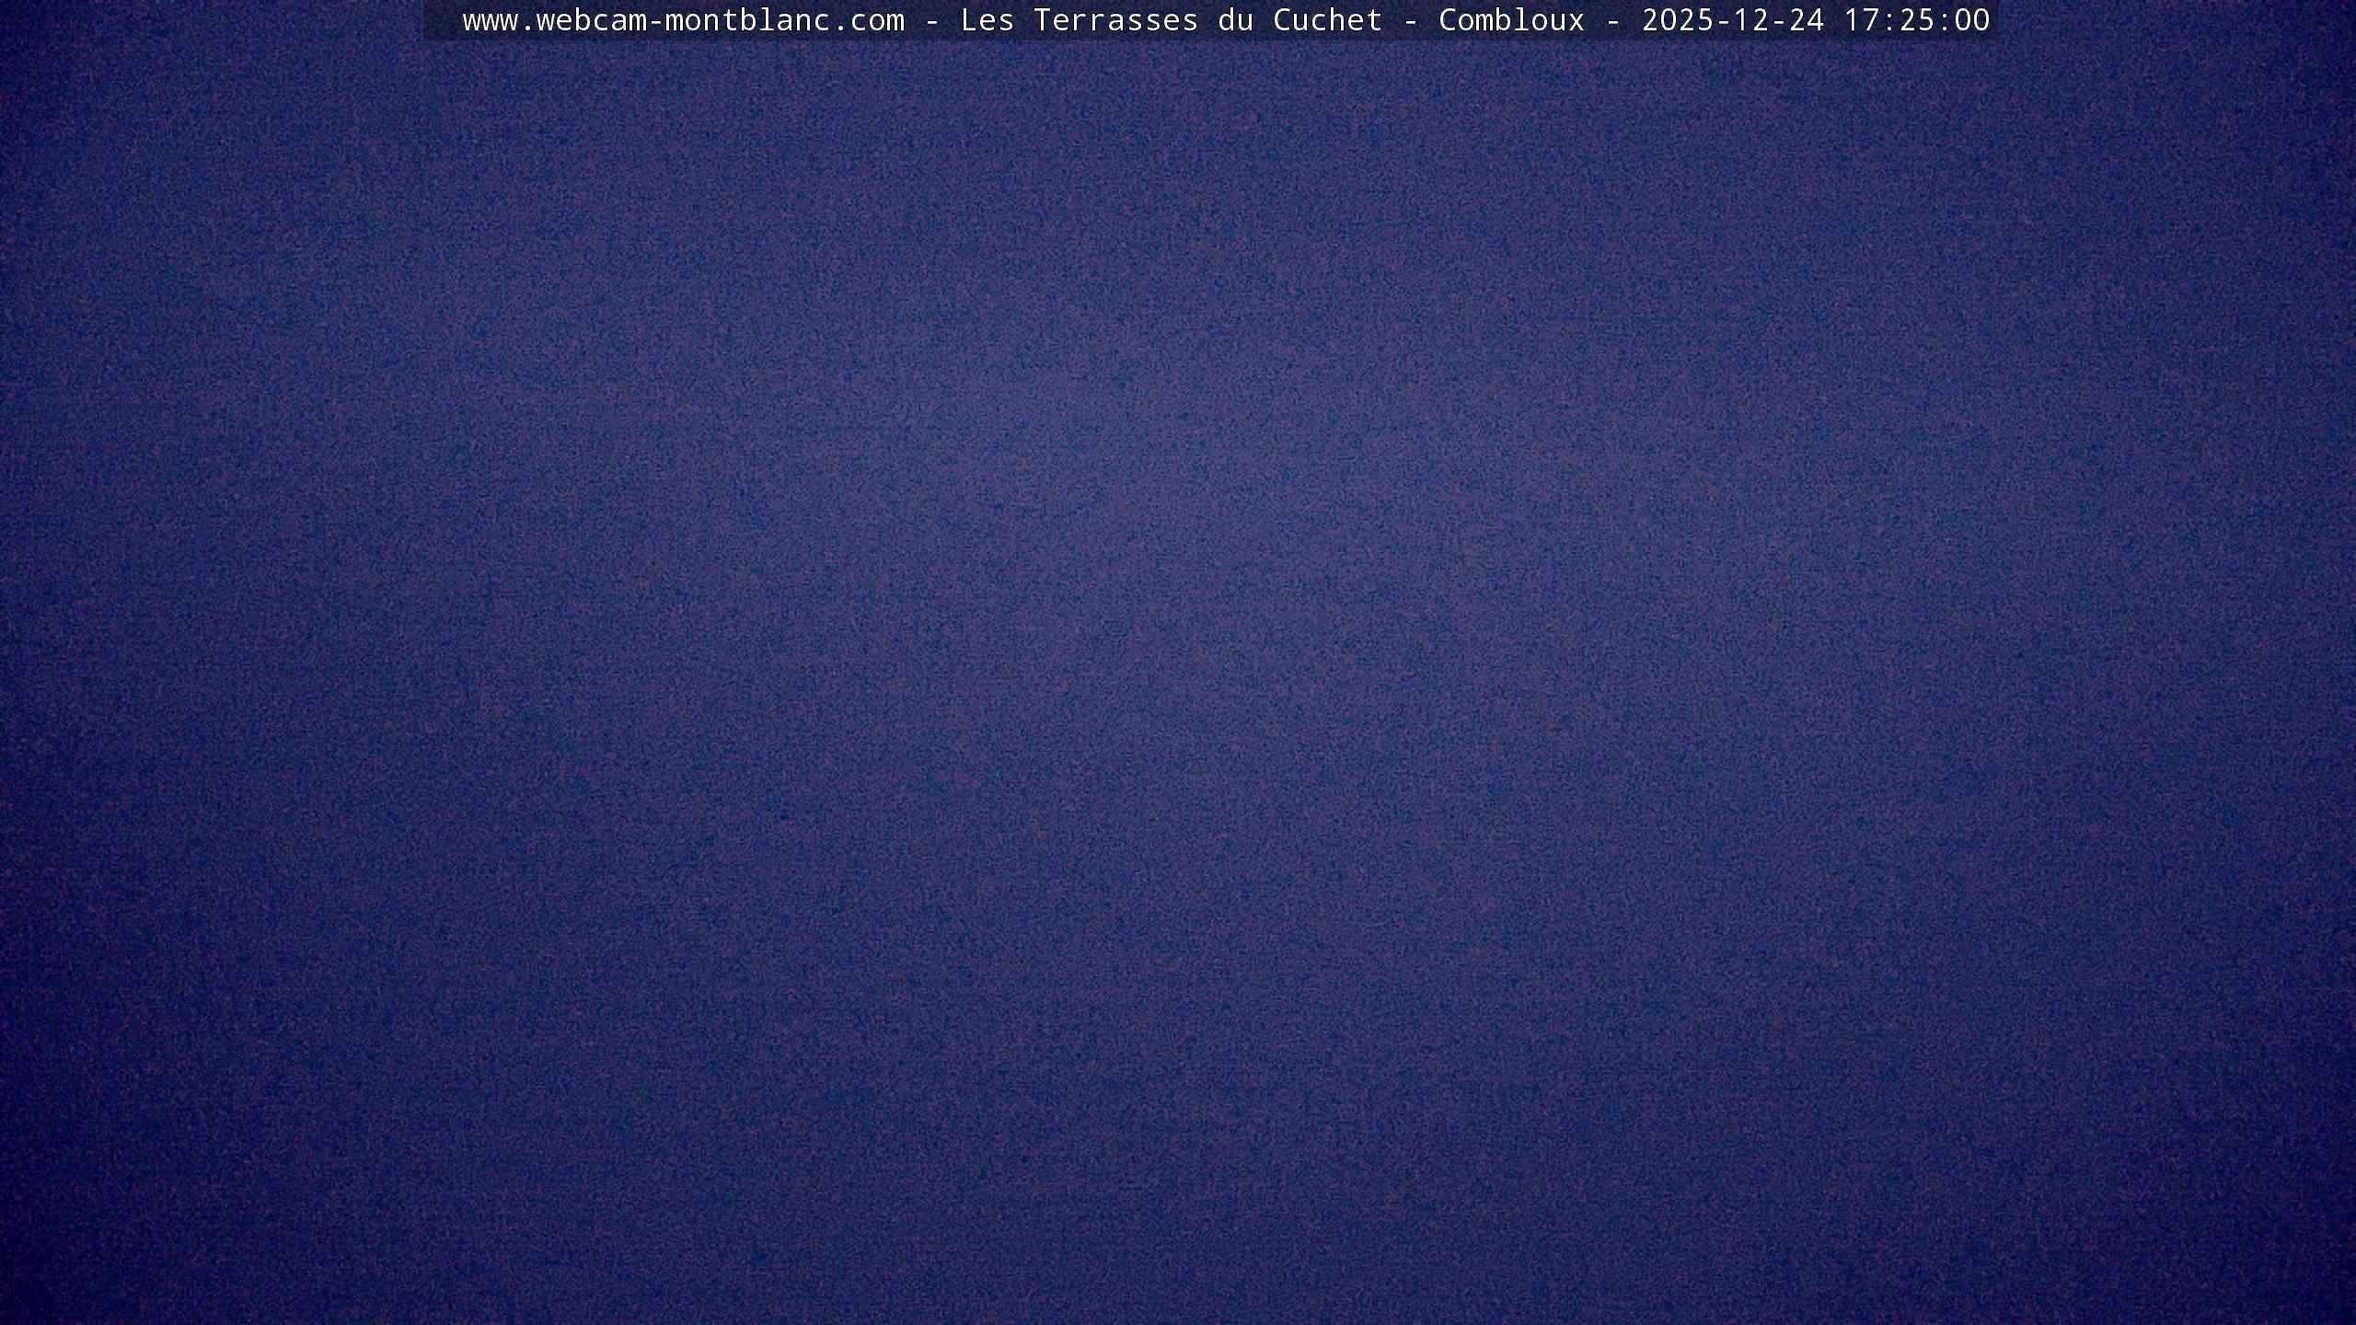The image size is (2356, 1325).
Task: Click the www.webcam-montblanc.com URL text
Action: tap(683, 20)
